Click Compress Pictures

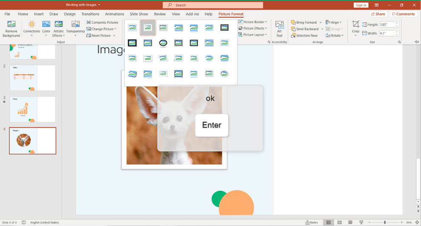102,22
